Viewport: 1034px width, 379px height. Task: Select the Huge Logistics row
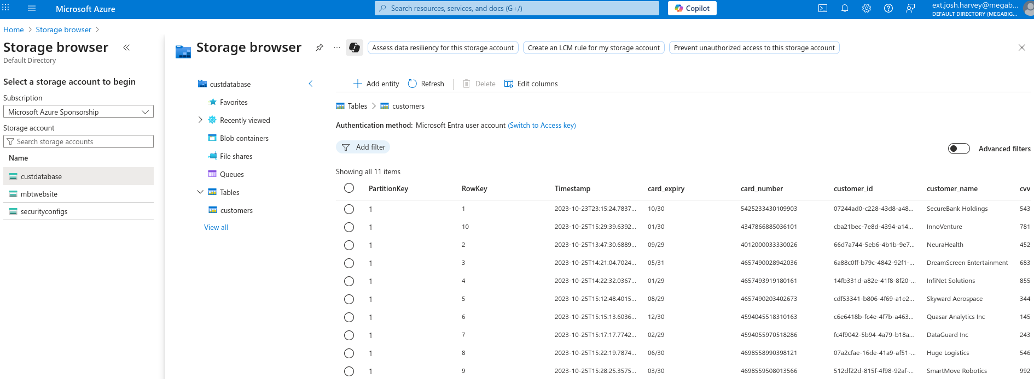click(349, 353)
